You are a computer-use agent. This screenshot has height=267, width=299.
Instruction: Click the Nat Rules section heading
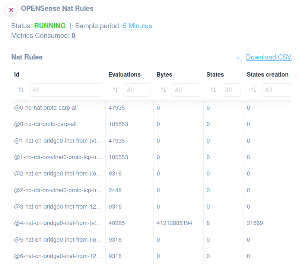(x=27, y=57)
